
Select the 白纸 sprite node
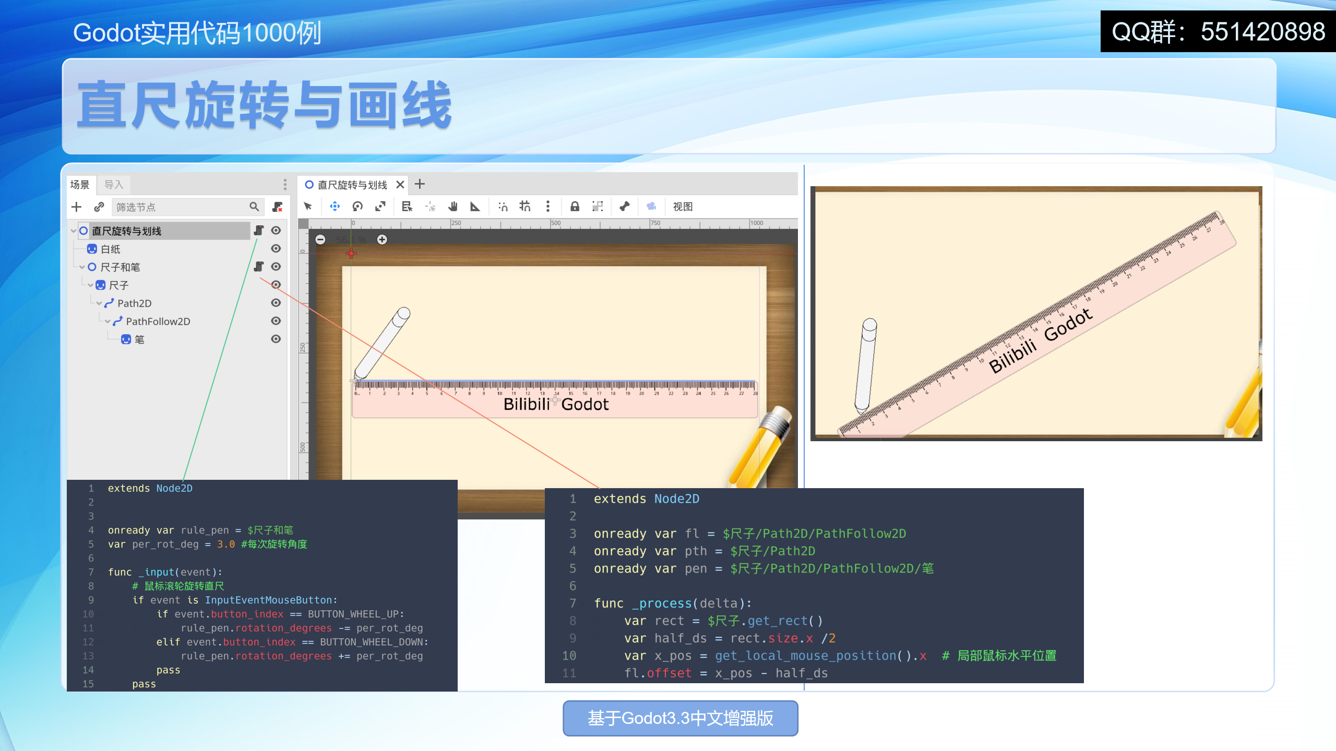tap(110, 249)
